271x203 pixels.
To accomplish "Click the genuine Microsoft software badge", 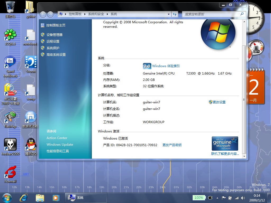I will 225,144.
